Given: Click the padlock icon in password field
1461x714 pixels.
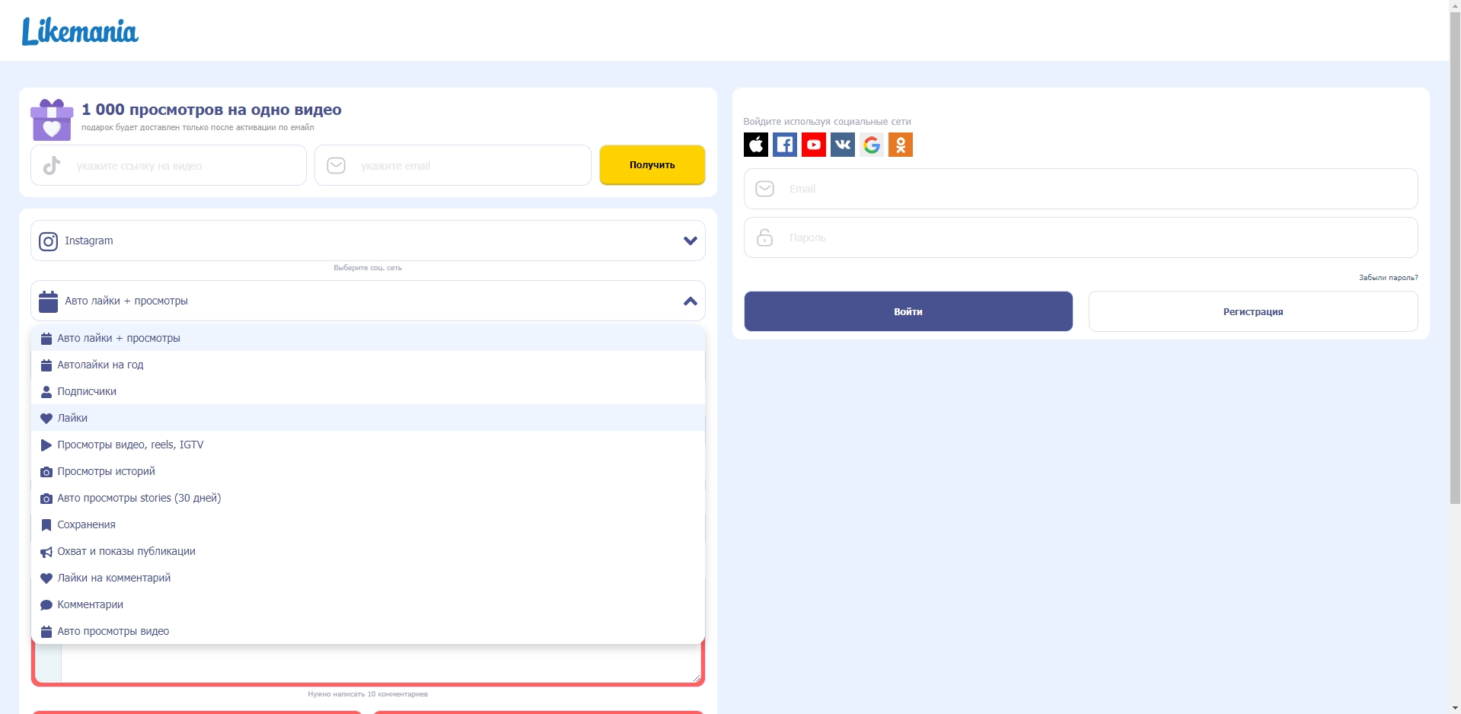Looking at the screenshot, I should tap(765, 237).
